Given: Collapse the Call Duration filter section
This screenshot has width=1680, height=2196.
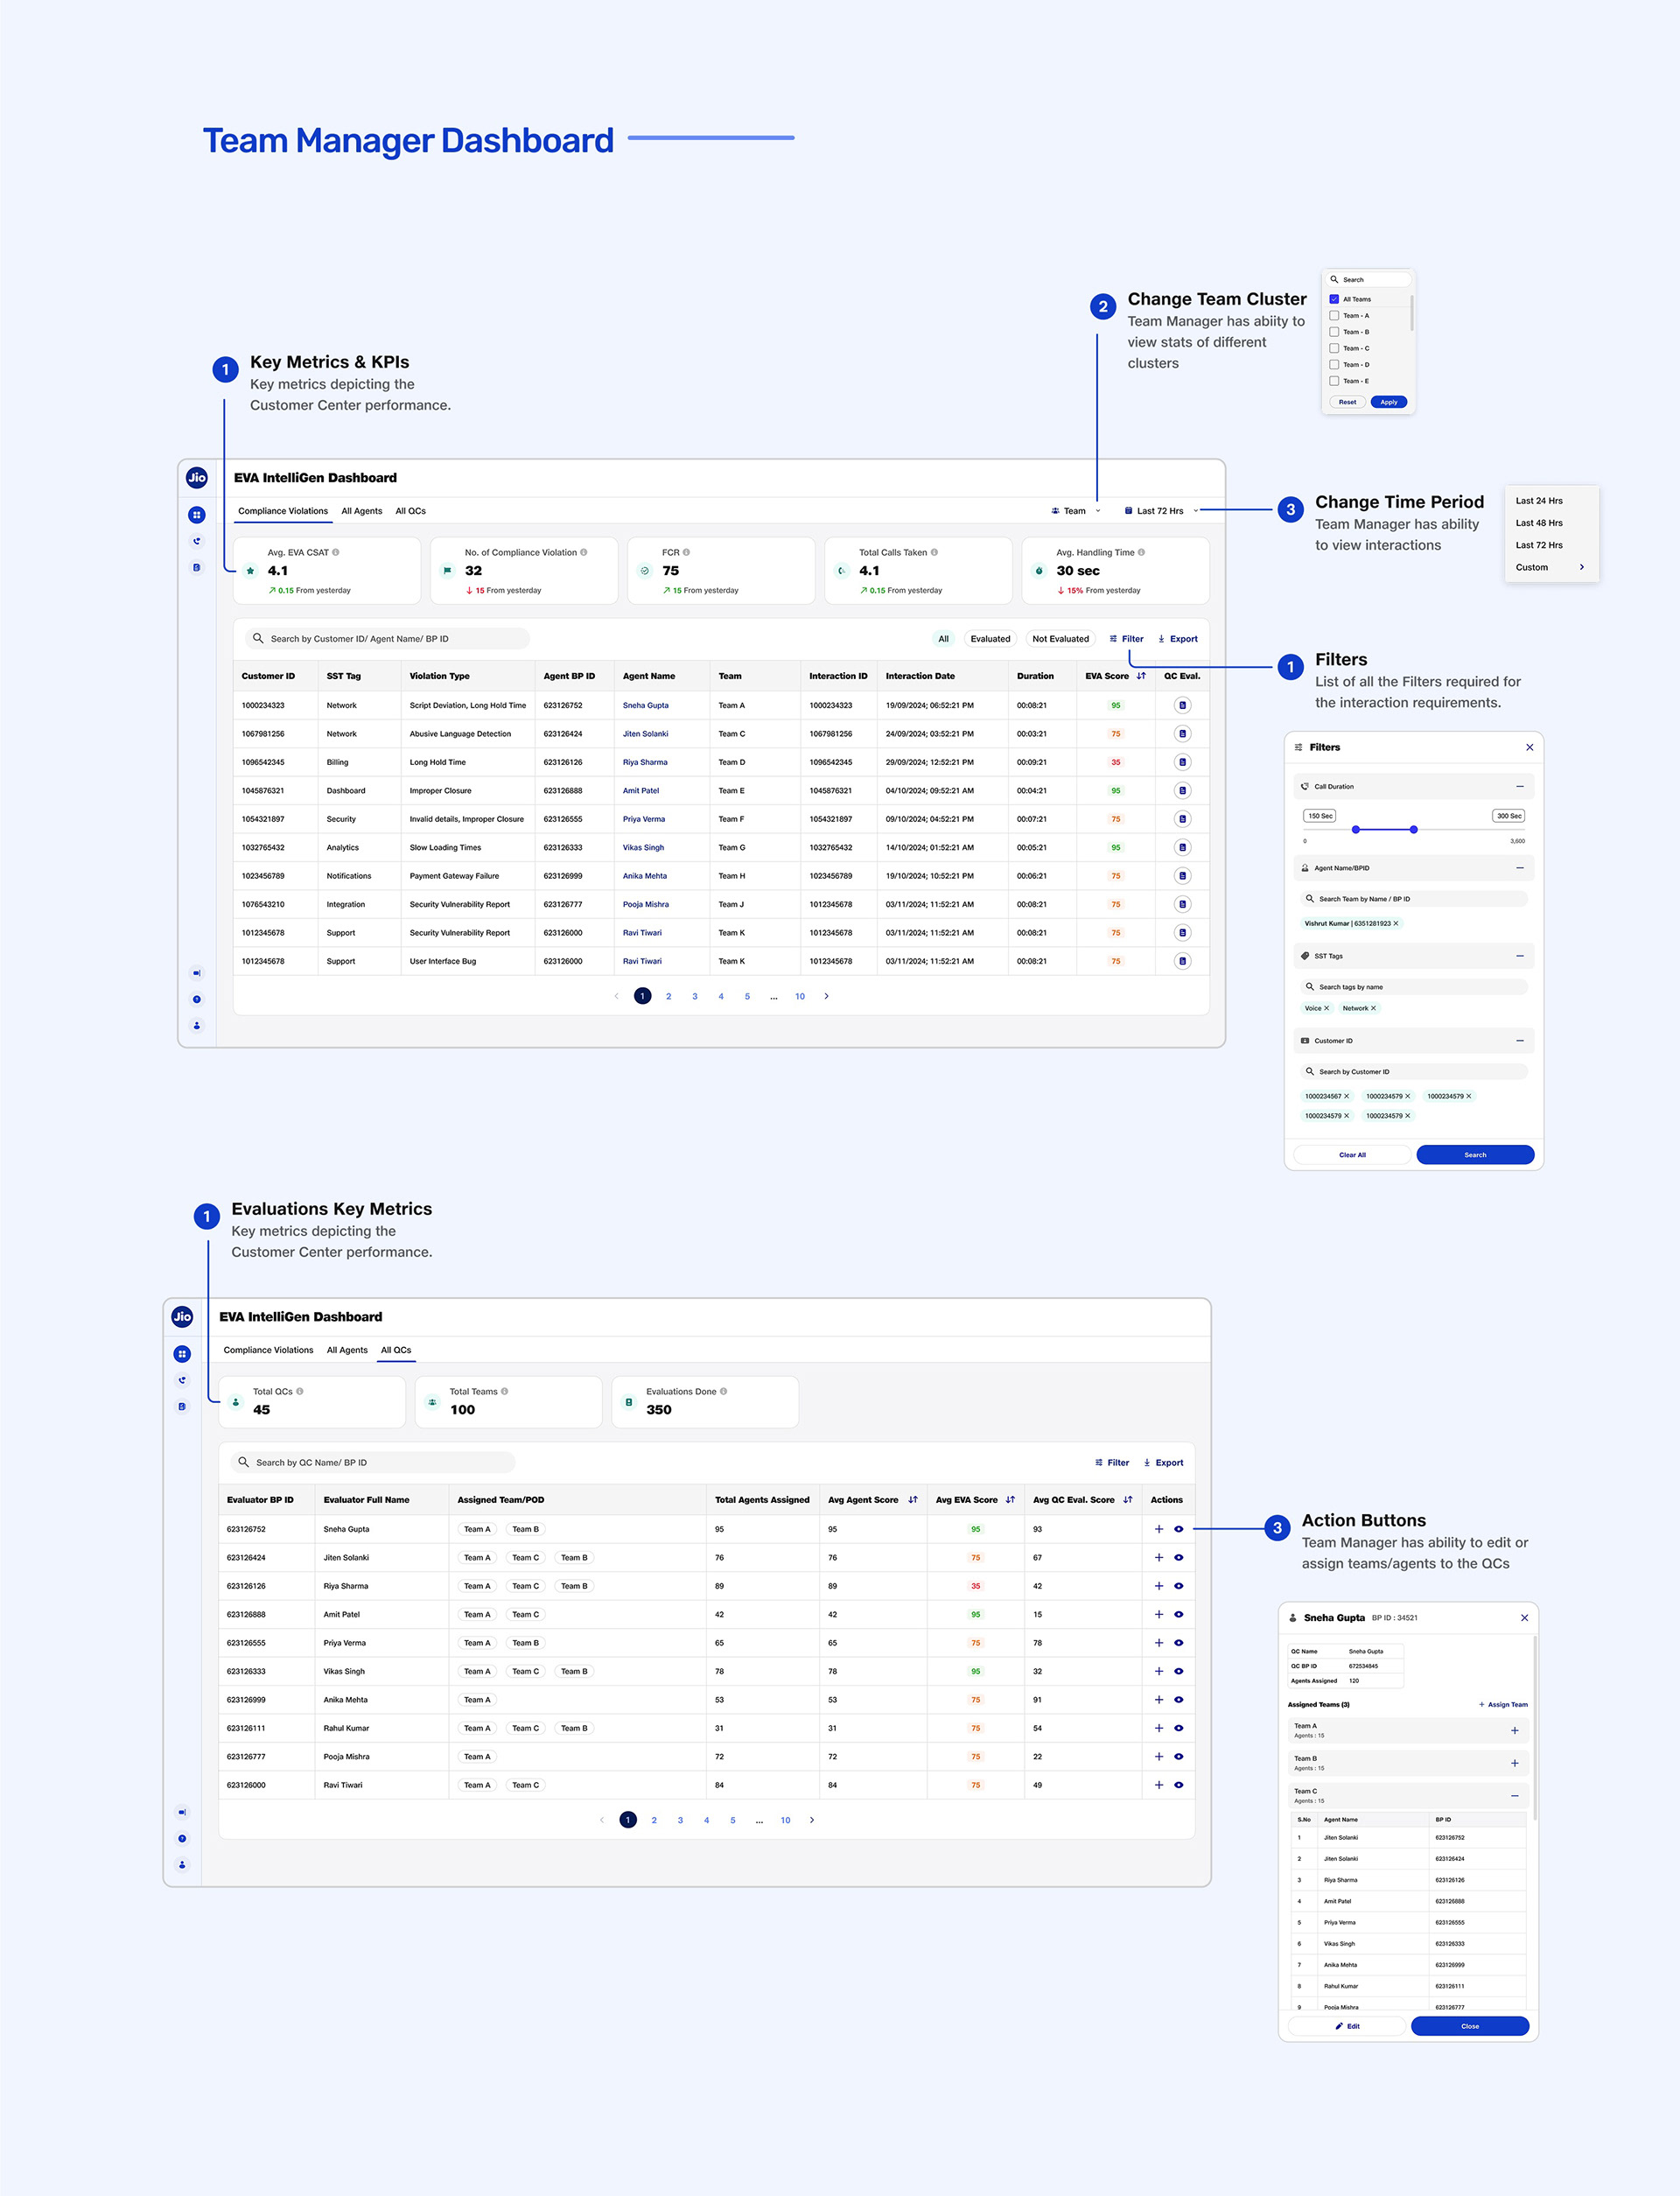Looking at the screenshot, I should (x=1520, y=787).
